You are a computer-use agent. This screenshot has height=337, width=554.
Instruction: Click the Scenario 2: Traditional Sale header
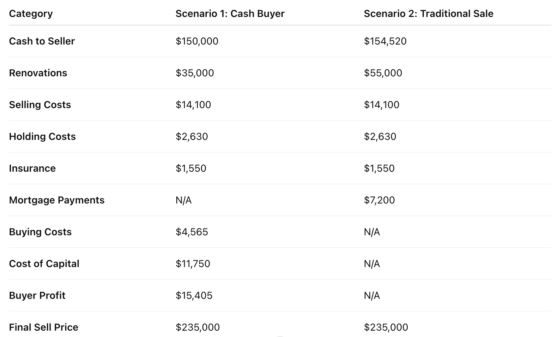428,14
